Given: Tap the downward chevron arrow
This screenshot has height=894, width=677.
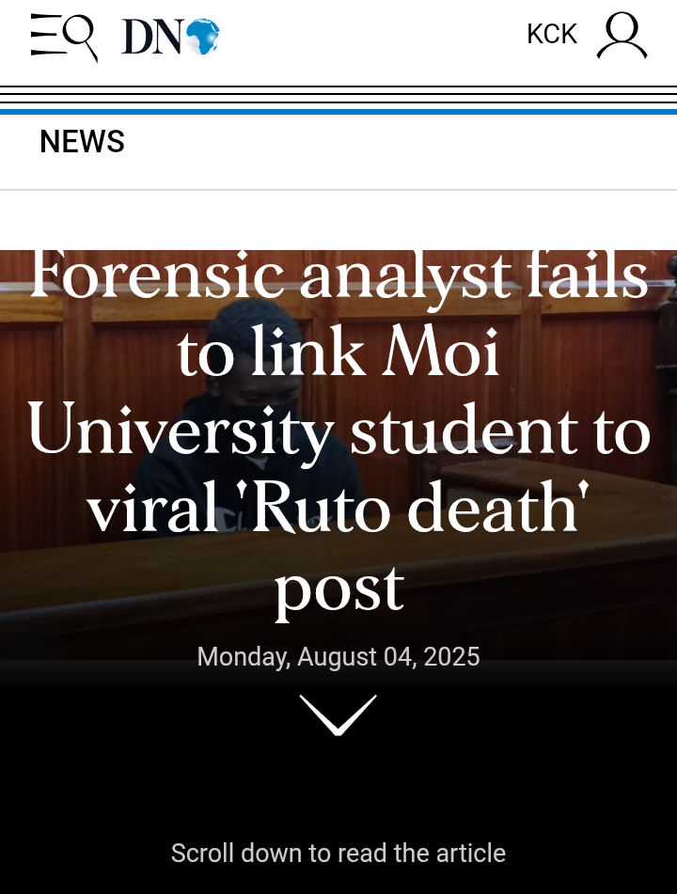Looking at the screenshot, I should pos(338,714).
